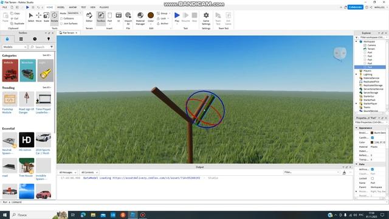
Task: Clear the output with the broom icon
Action: tap(344, 172)
